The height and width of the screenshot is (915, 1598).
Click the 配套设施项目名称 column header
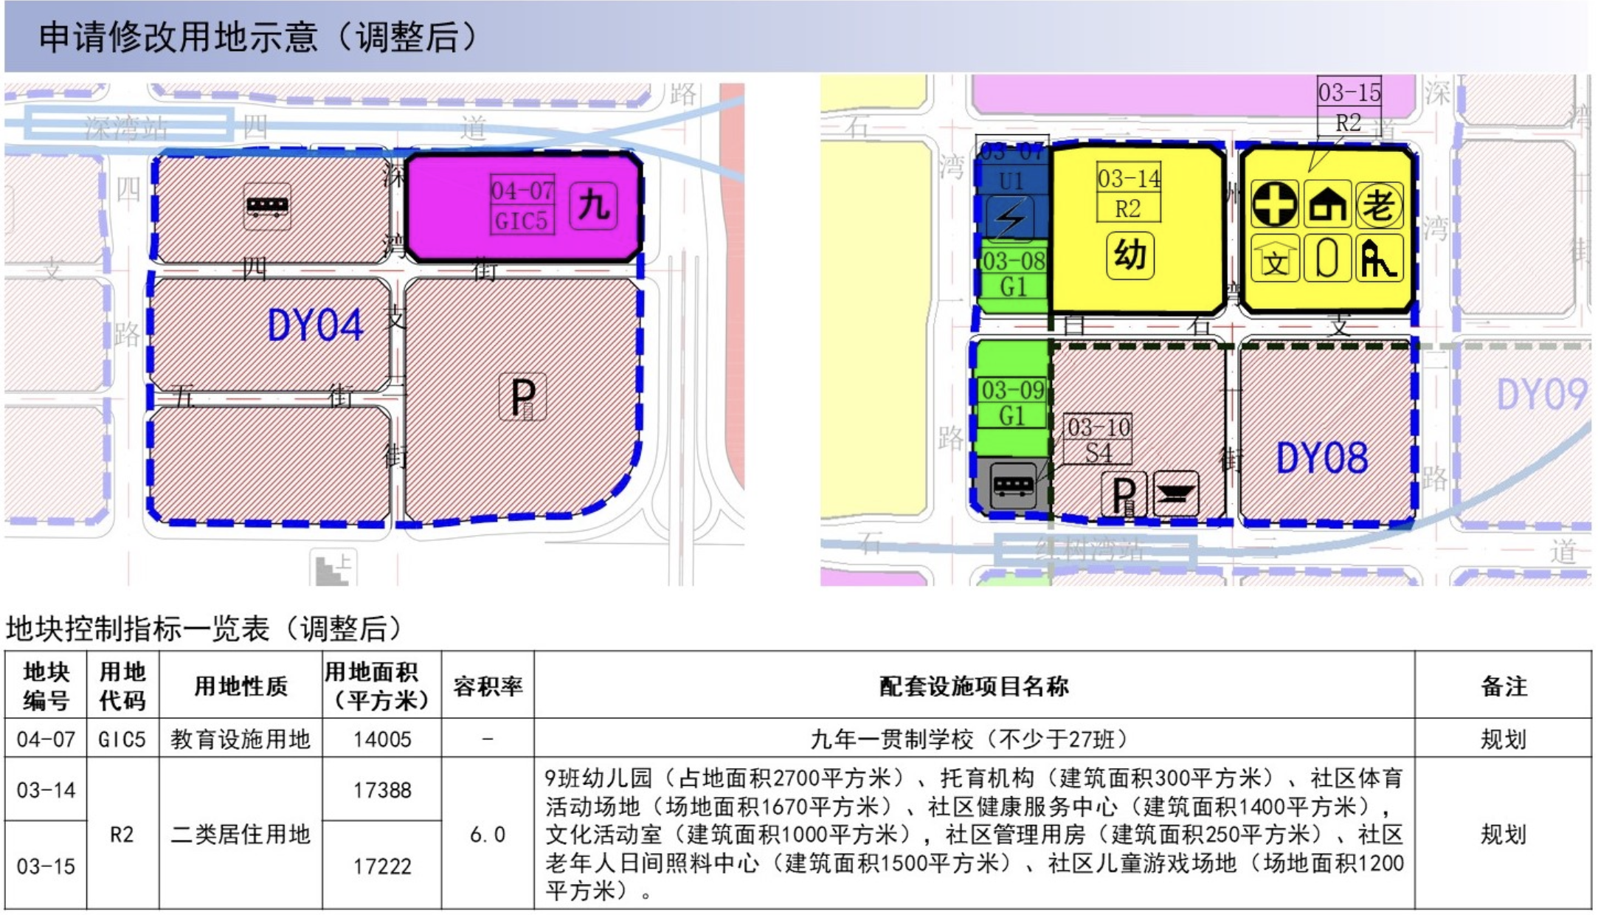point(975,686)
